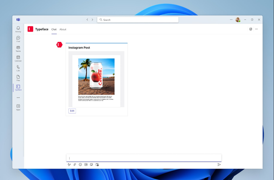The image size is (274, 180).
Task: Open the emoji picker
Action: click(x=80, y=165)
